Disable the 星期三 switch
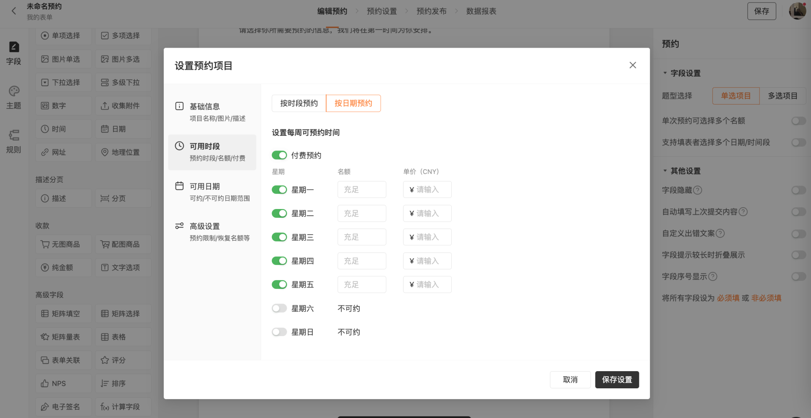 click(x=279, y=237)
